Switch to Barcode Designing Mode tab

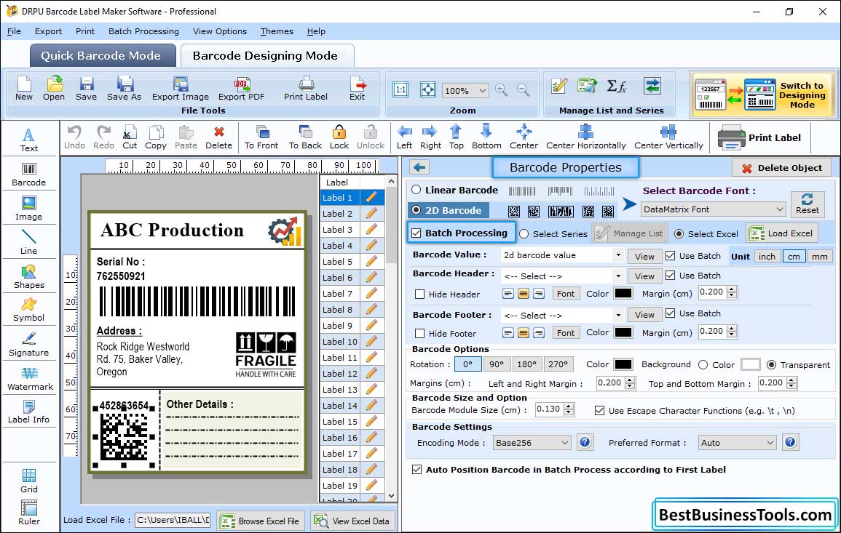[267, 56]
